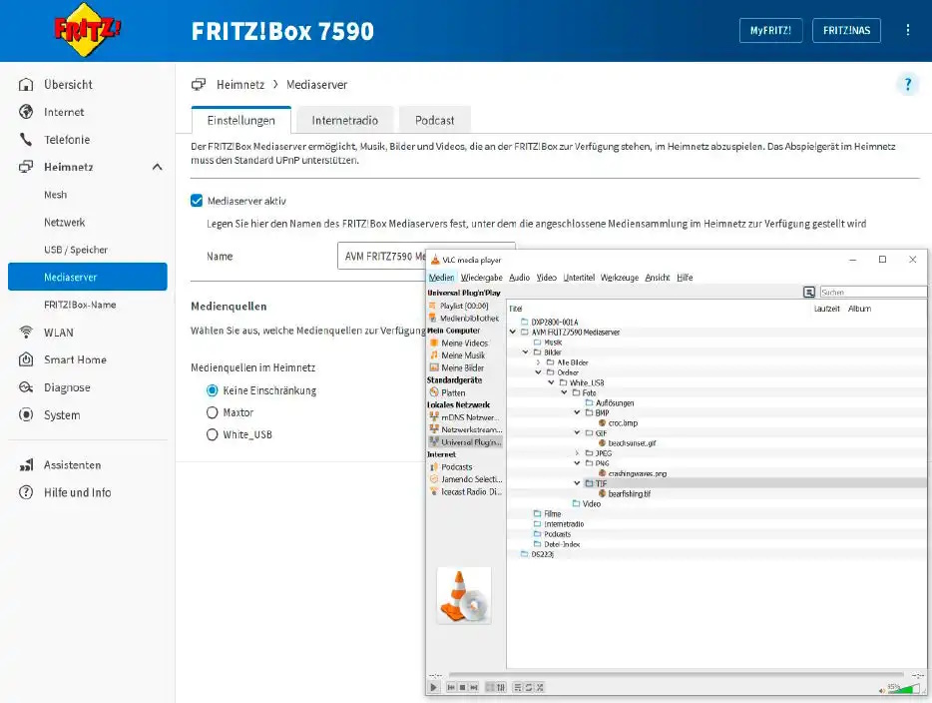Click the Hilfe und Info question icon
The height and width of the screenshot is (703, 932).
click(x=26, y=492)
